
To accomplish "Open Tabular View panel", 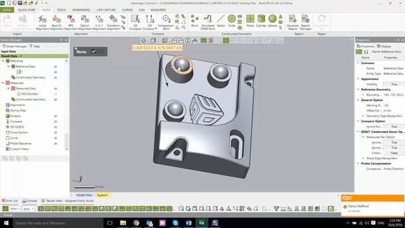I will [67, 201].
